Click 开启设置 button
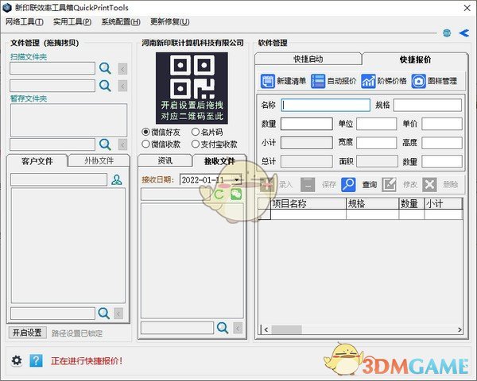 (27, 333)
